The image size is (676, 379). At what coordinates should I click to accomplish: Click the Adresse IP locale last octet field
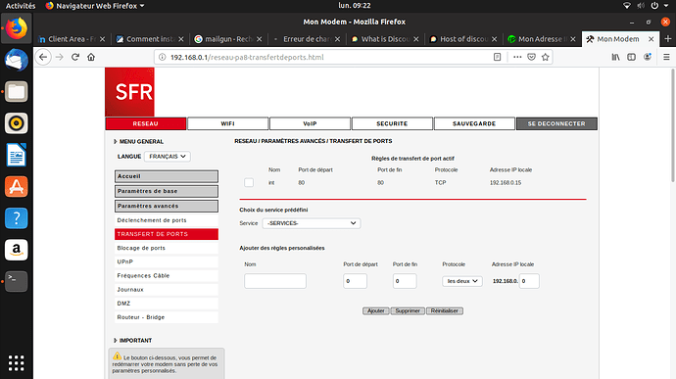point(529,281)
